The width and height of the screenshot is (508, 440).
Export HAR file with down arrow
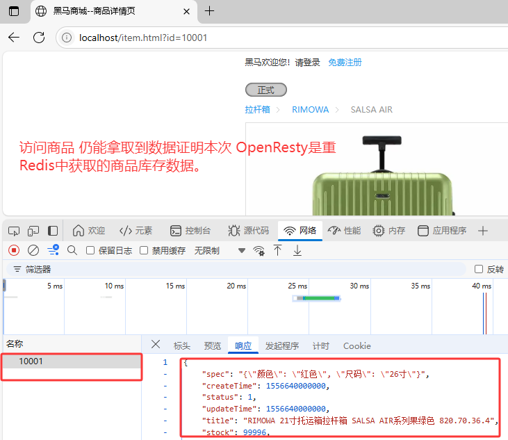[x=297, y=250]
